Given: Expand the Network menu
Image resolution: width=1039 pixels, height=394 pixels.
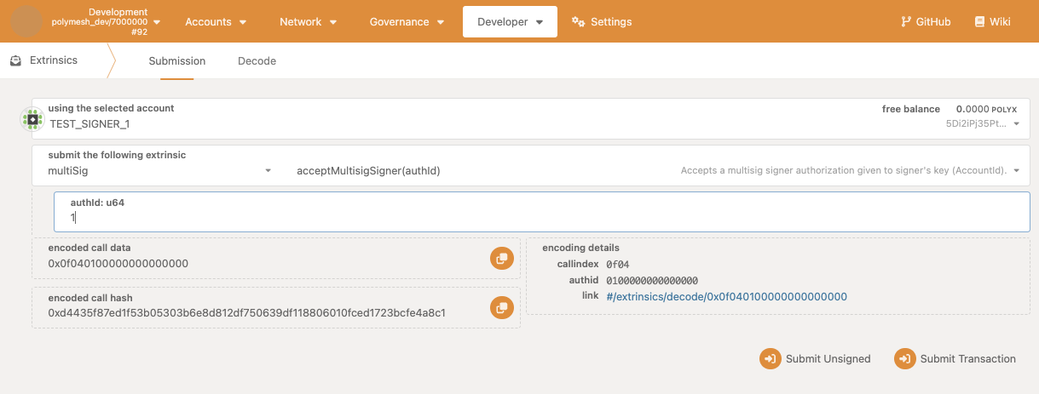Looking at the screenshot, I should tap(308, 22).
